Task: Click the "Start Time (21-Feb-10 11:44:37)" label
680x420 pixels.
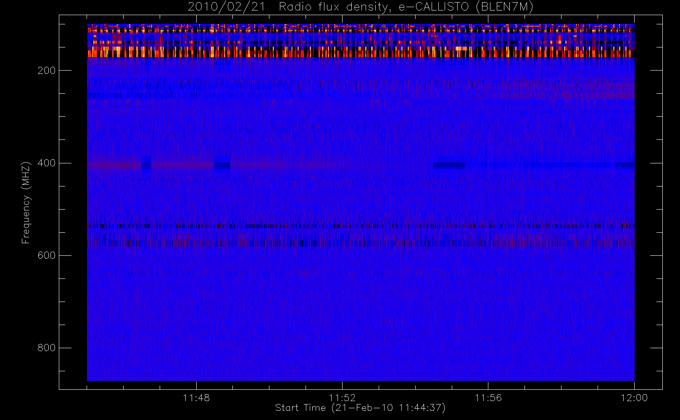Action: pyautogui.click(x=360, y=408)
